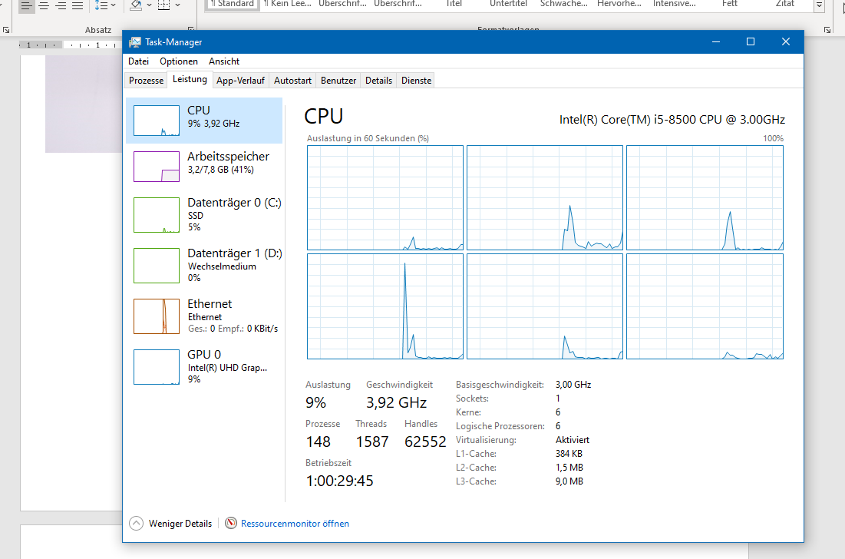Screen dimensions: 845x559
Task: Apply the Schwache... style in Word
Action: [x=563, y=5]
